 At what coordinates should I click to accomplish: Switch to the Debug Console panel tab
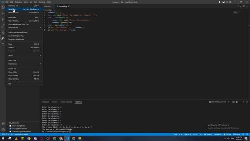(66, 102)
